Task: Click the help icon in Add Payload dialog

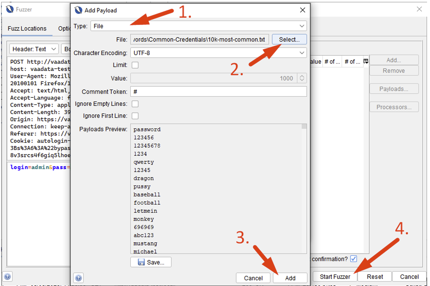Action: point(78,278)
